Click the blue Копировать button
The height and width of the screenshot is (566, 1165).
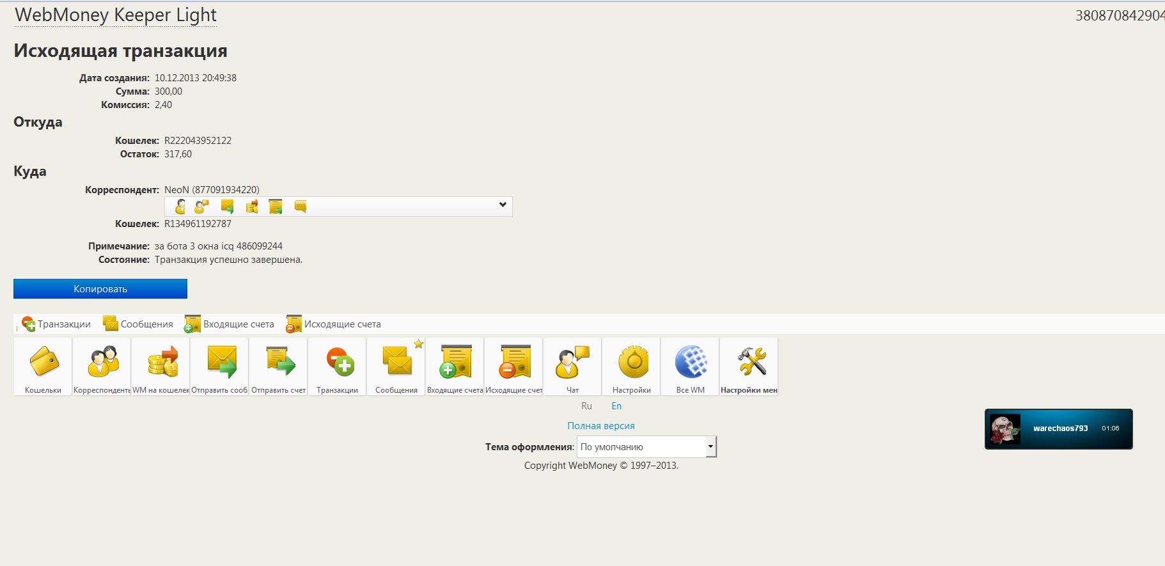tap(100, 288)
